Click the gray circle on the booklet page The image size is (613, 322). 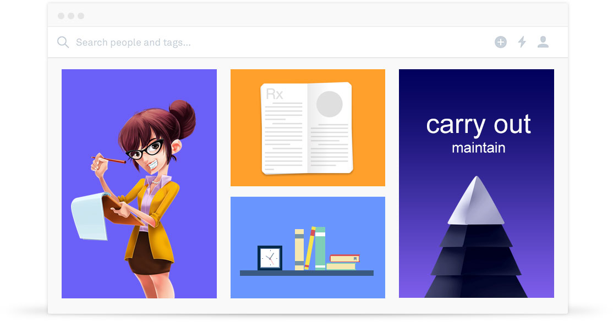(330, 104)
